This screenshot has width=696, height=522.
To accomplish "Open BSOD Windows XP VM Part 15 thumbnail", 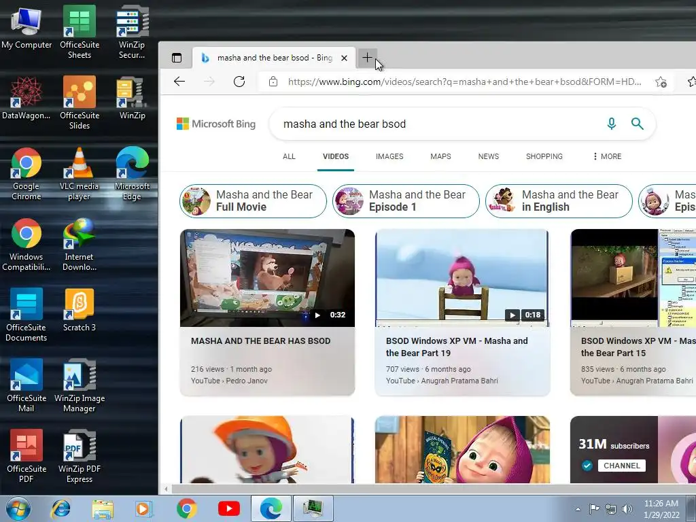I will (633, 278).
